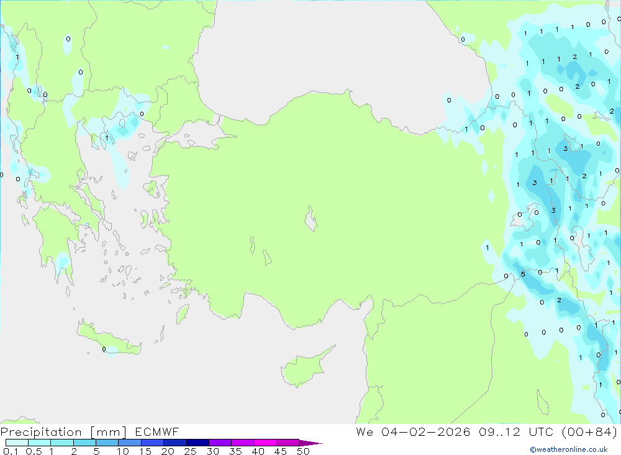Click the '0.1' legend scale label
The width and height of the screenshot is (621, 455).
pos(11,451)
